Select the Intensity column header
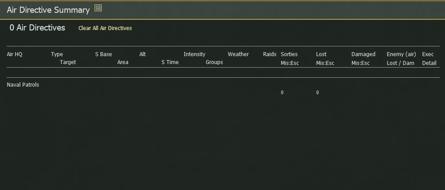 [194, 54]
